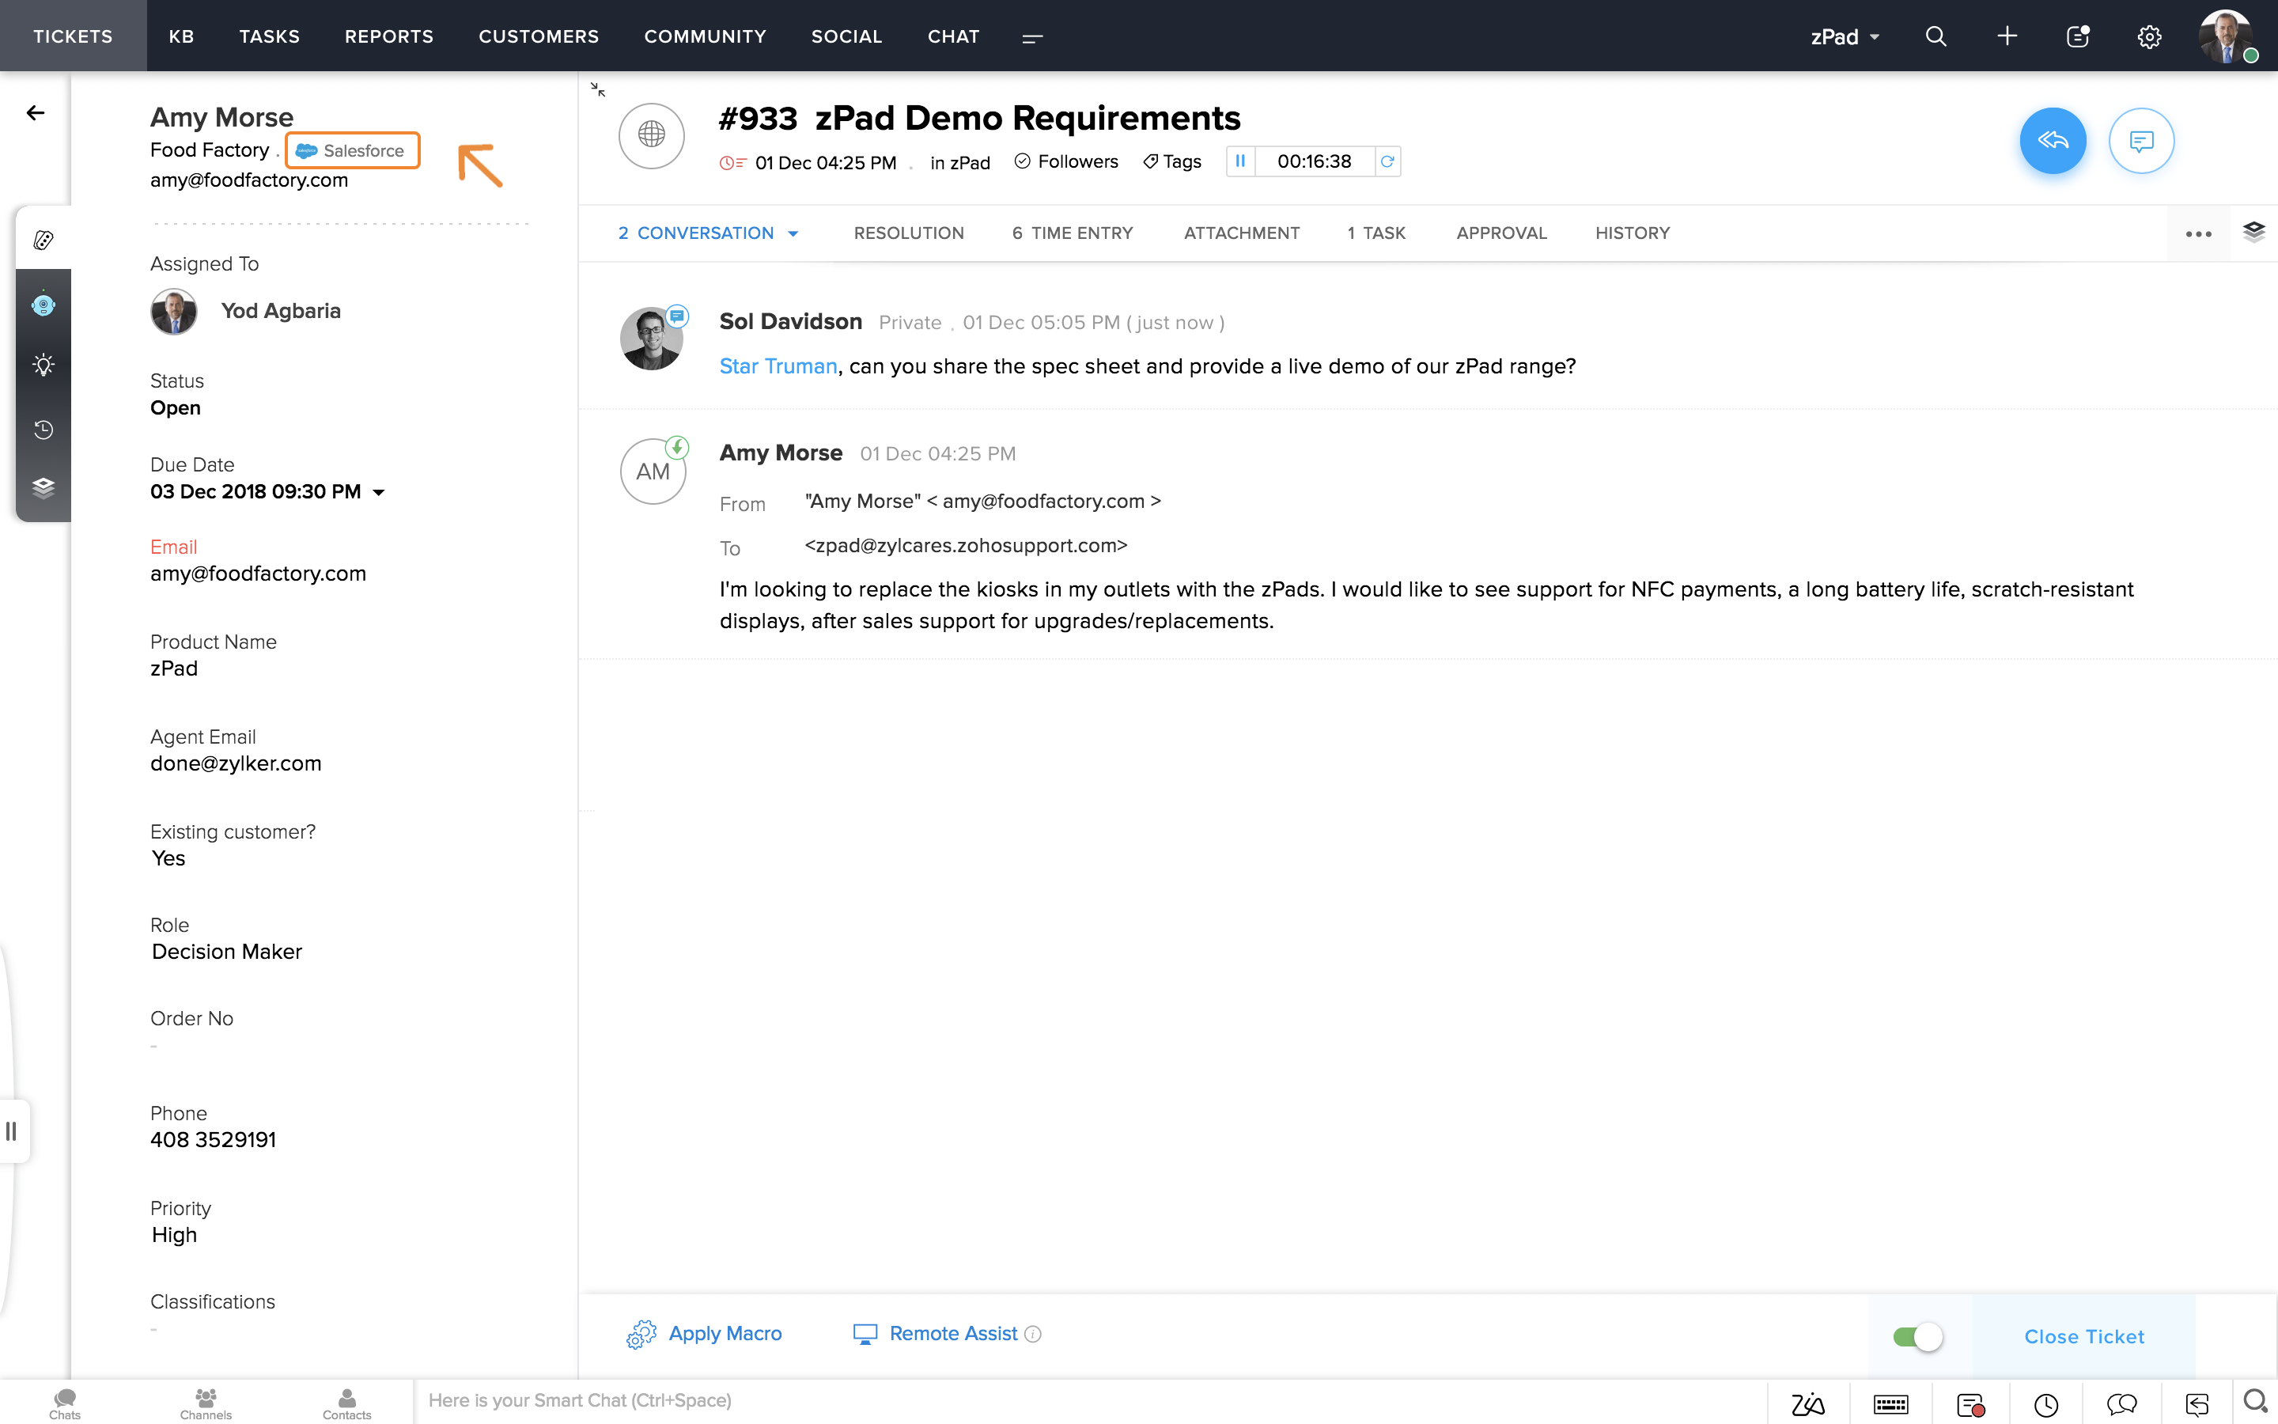Reset the ticket timer with refresh icon

click(1387, 161)
